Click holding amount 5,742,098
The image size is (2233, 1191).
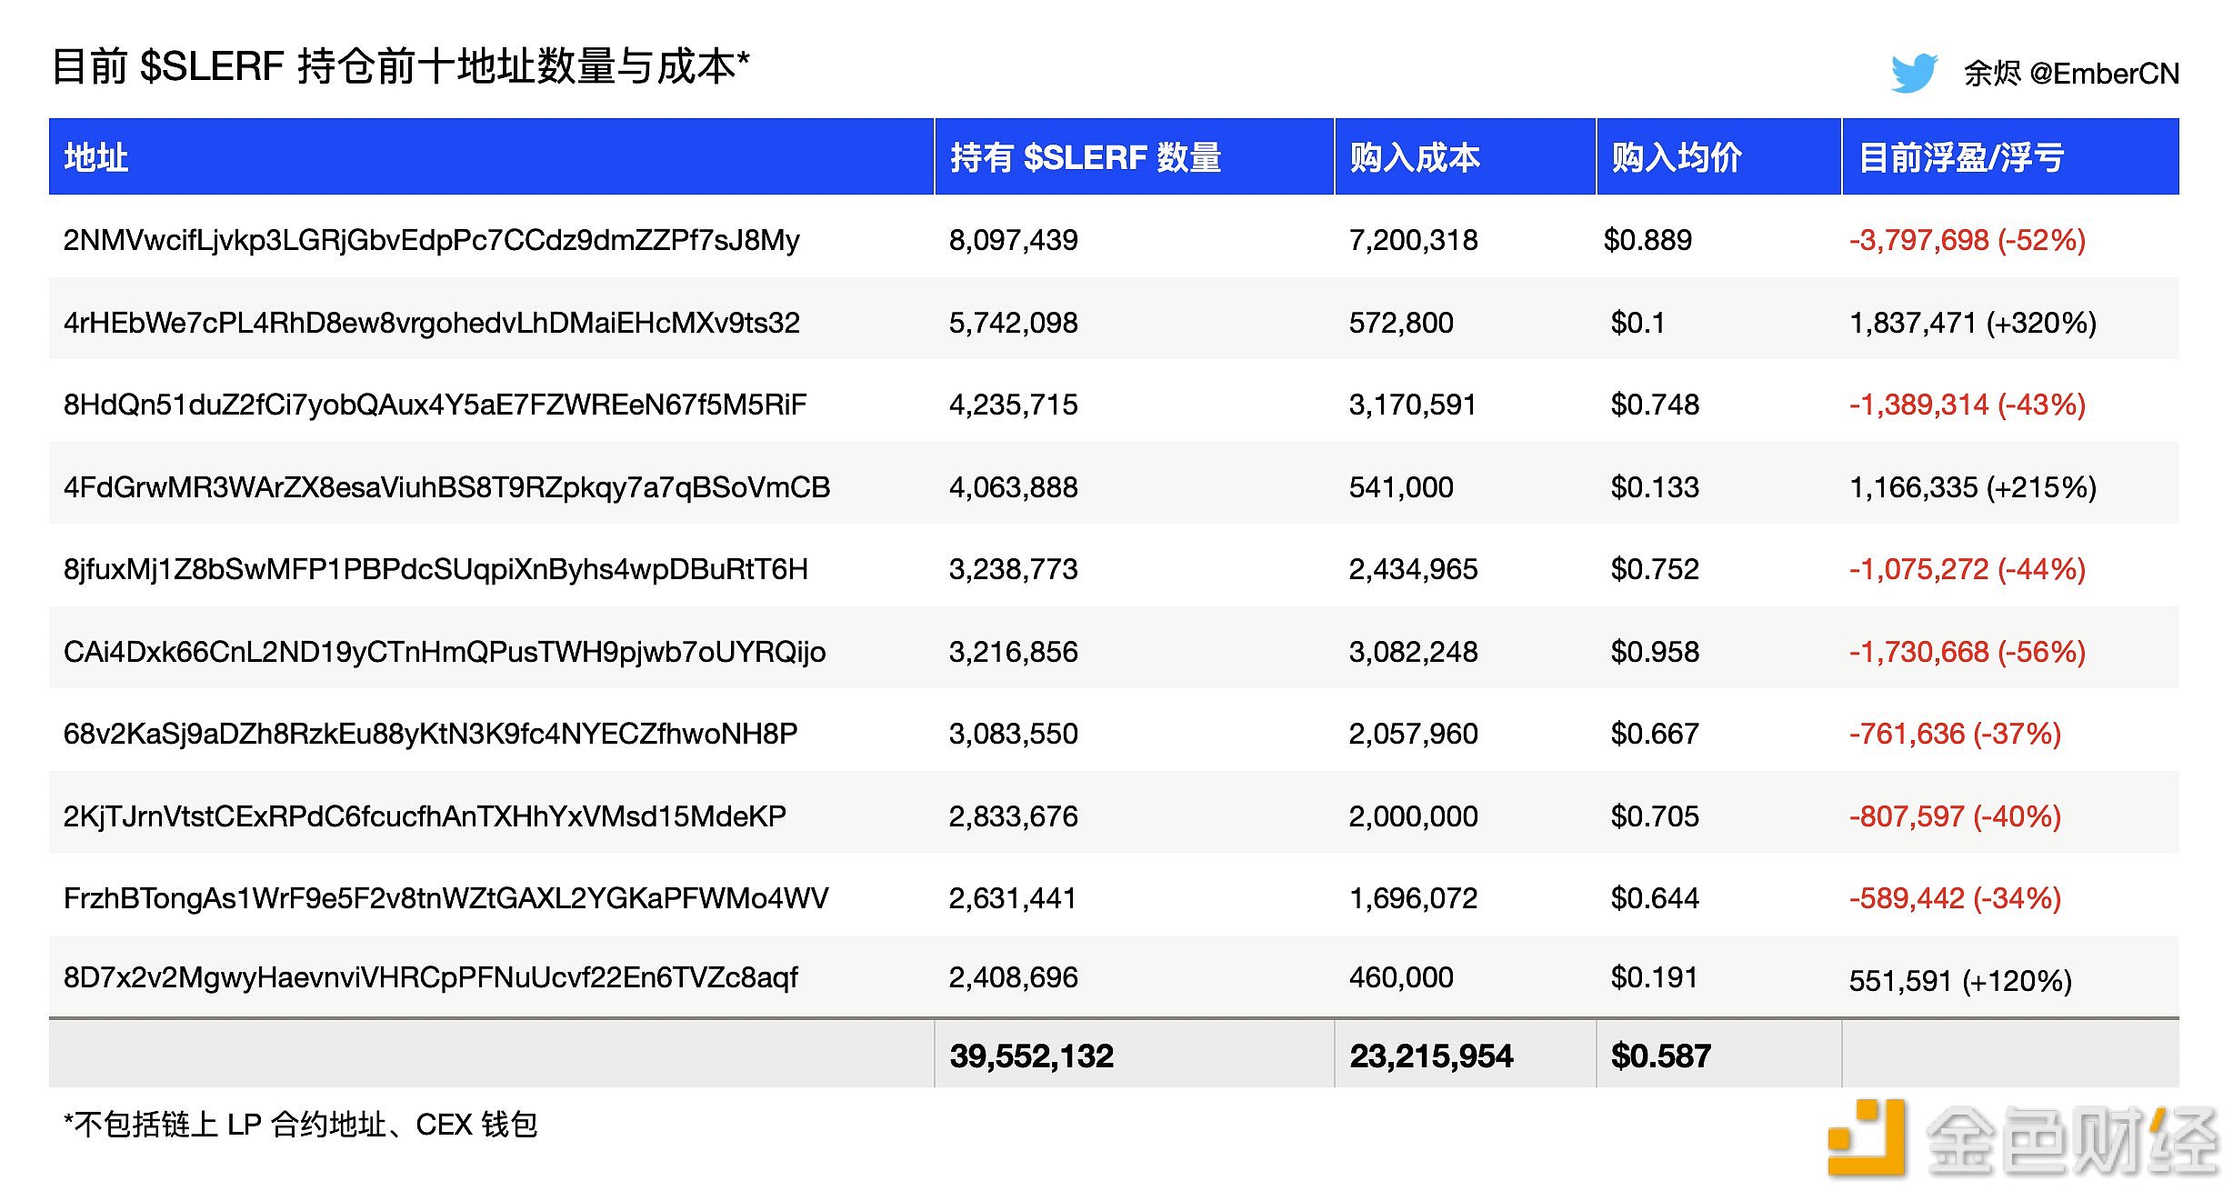1014,323
